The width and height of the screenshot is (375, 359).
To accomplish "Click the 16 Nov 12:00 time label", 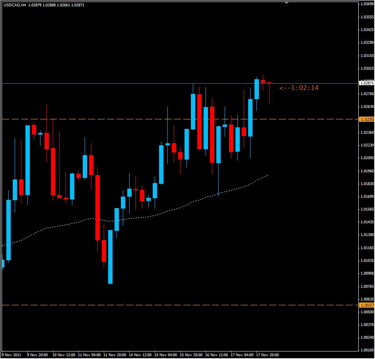I will (216, 355).
